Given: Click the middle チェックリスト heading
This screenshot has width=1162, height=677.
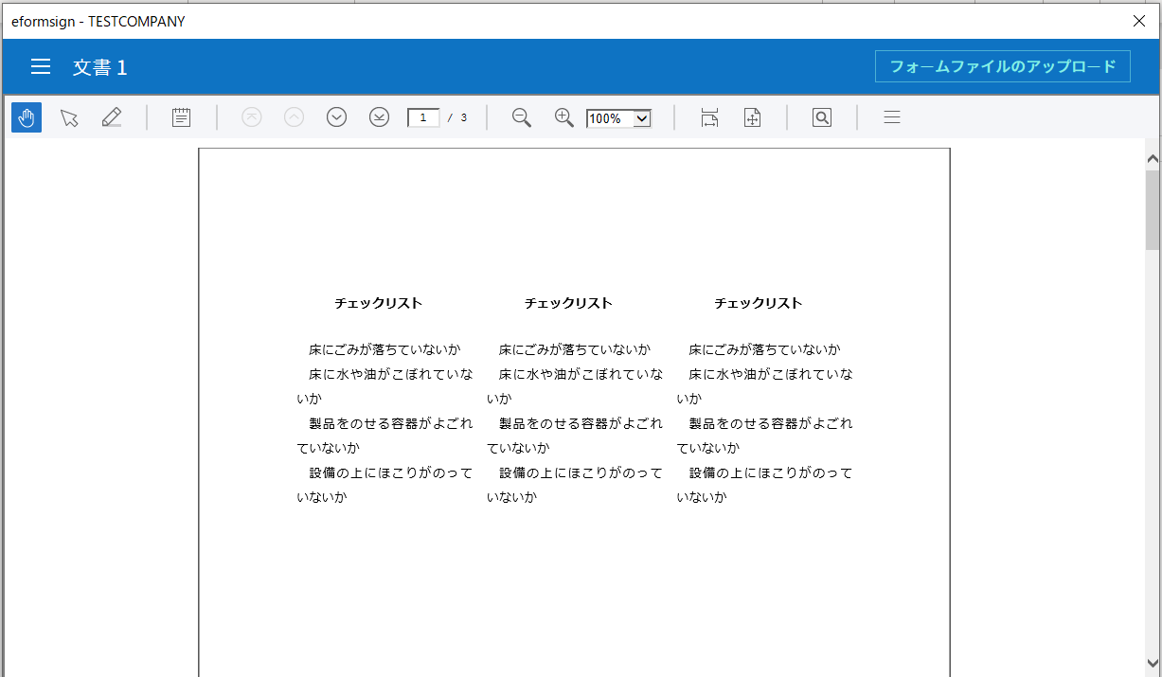Looking at the screenshot, I should (x=569, y=303).
